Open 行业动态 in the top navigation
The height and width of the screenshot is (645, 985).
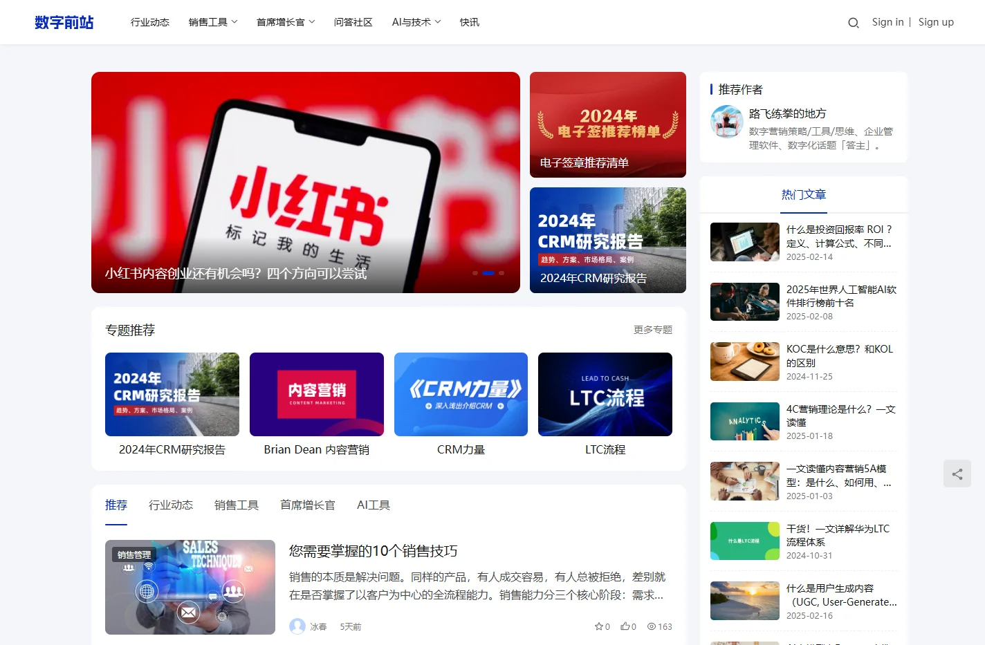click(x=150, y=22)
